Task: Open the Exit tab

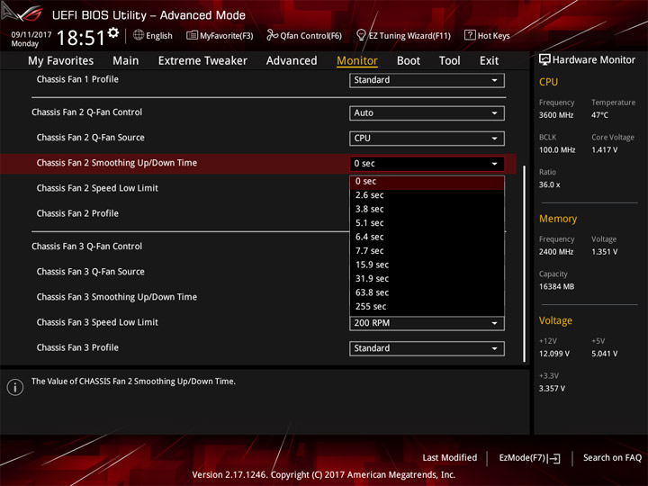Action: coord(489,61)
